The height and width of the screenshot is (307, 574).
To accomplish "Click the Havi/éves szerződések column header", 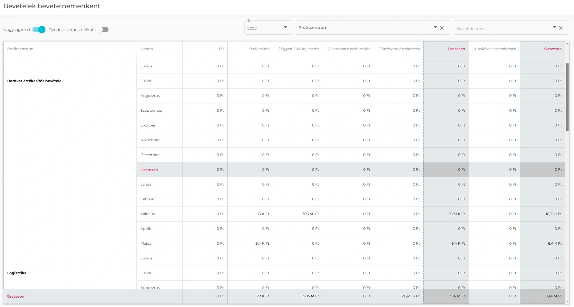I will (495, 49).
